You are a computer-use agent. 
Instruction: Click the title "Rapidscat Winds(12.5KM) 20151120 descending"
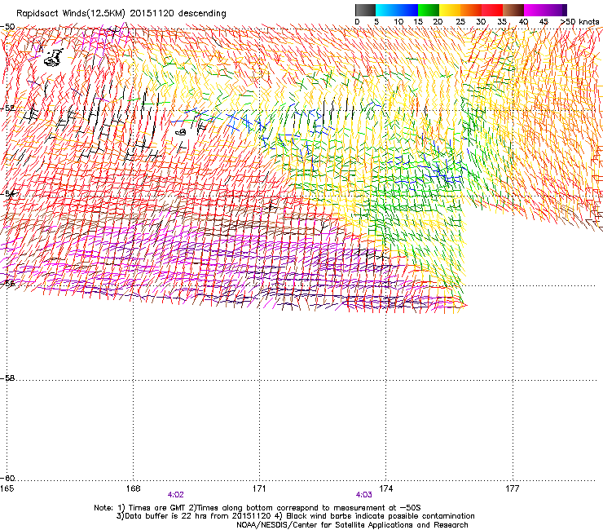[121, 14]
